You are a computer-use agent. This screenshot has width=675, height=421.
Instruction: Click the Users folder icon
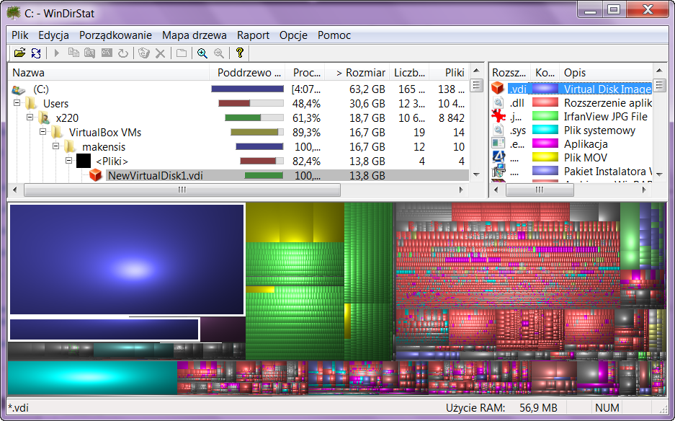(x=30, y=103)
